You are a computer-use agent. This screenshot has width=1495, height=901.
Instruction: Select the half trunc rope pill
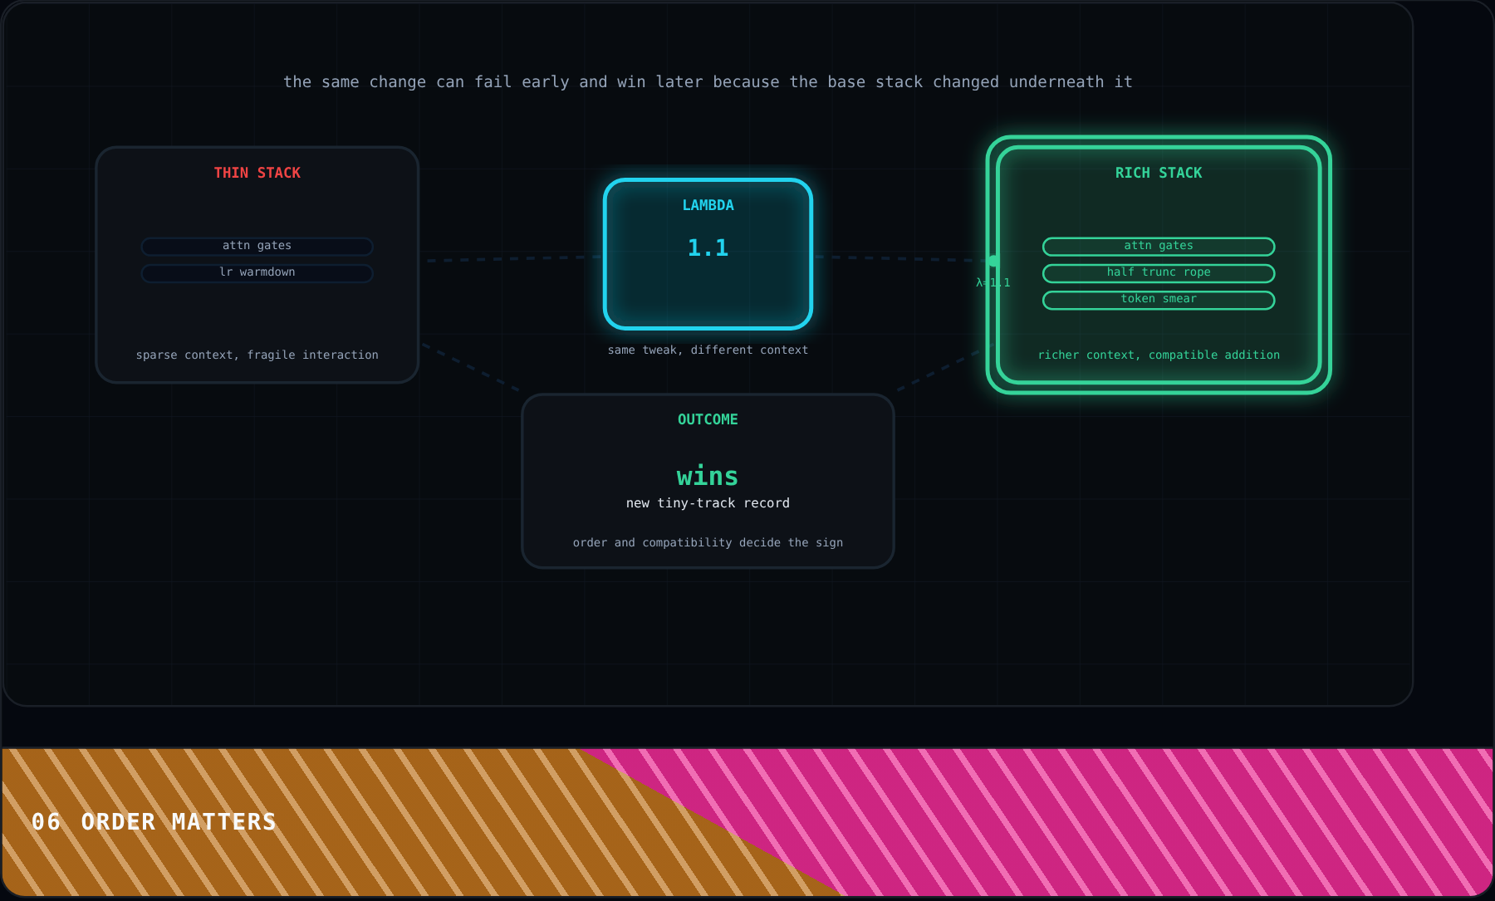pos(1159,273)
